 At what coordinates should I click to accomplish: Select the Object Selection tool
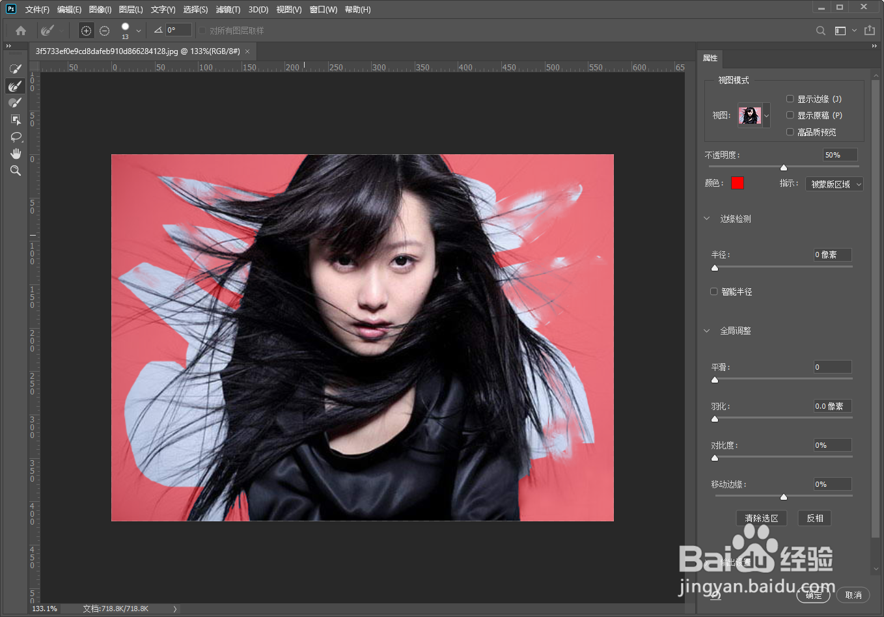[15, 119]
